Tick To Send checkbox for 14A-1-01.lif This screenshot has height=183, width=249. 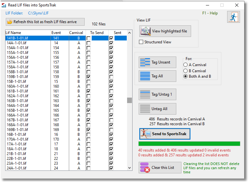88,43
